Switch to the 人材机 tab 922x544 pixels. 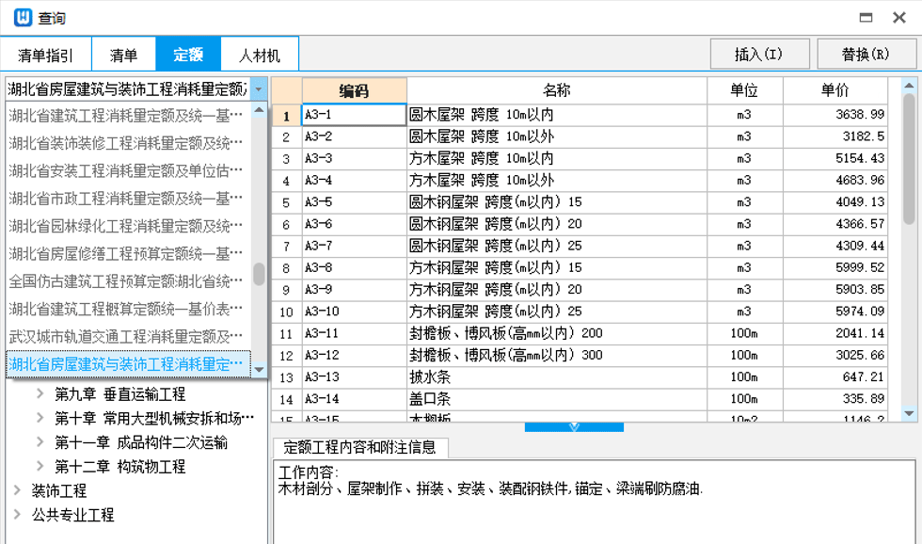tap(260, 55)
